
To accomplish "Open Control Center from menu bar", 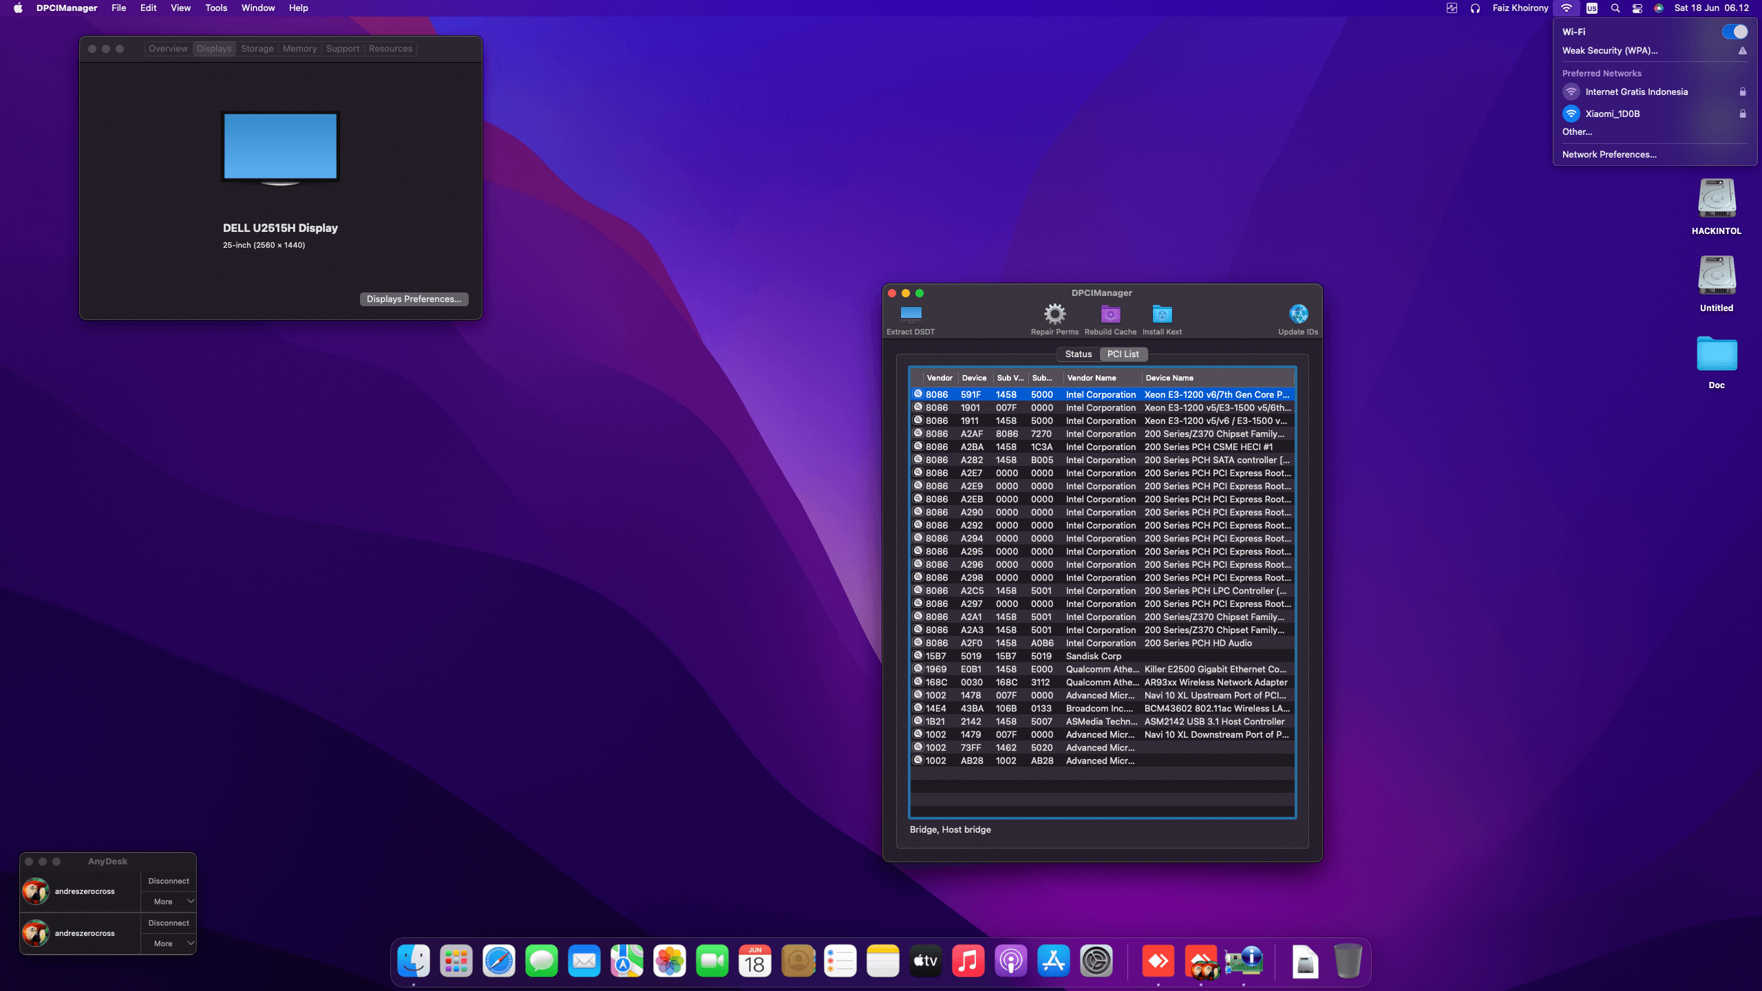I will click(x=1637, y=8).
